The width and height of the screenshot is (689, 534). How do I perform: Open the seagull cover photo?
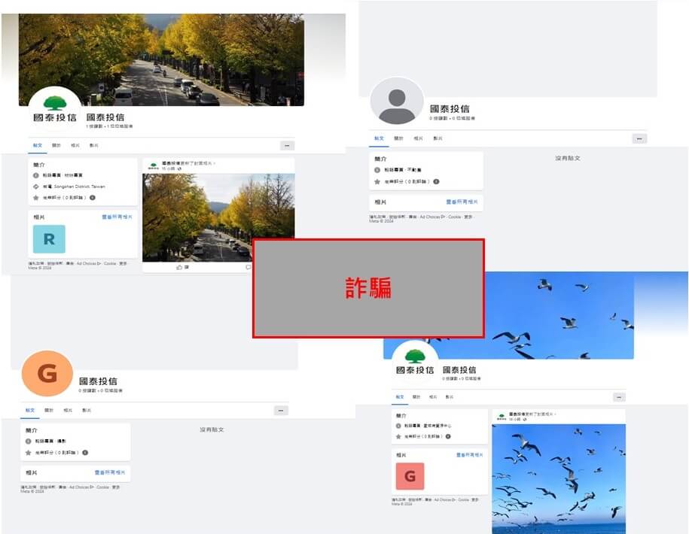(x=510, y=315)
